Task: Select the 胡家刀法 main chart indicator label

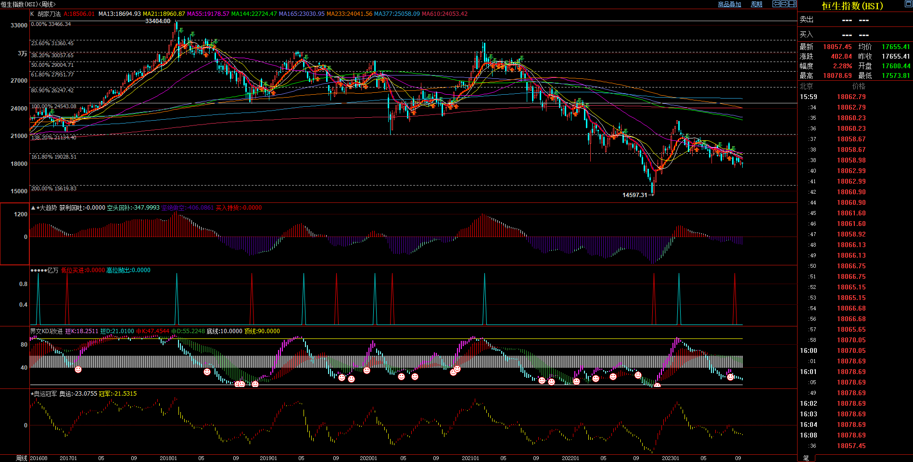Action: pos(49,14)
